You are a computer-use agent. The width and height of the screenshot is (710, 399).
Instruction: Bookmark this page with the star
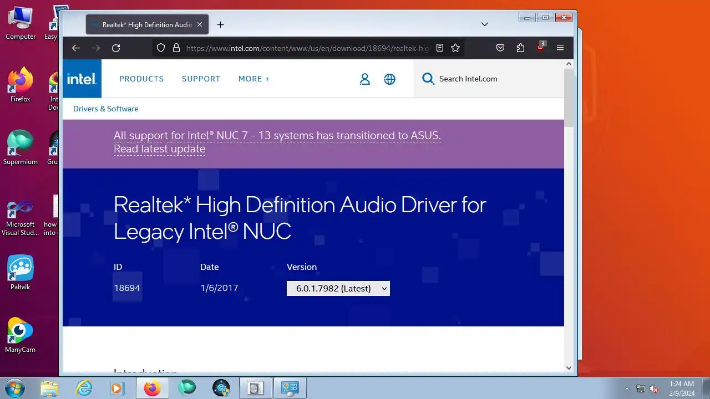pos(455,48)
